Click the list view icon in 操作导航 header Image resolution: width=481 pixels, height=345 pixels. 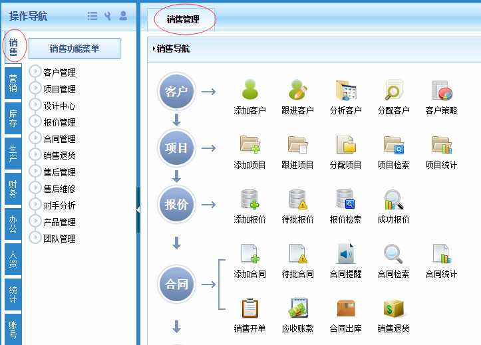pyautogui.click(x=92, y=16)
